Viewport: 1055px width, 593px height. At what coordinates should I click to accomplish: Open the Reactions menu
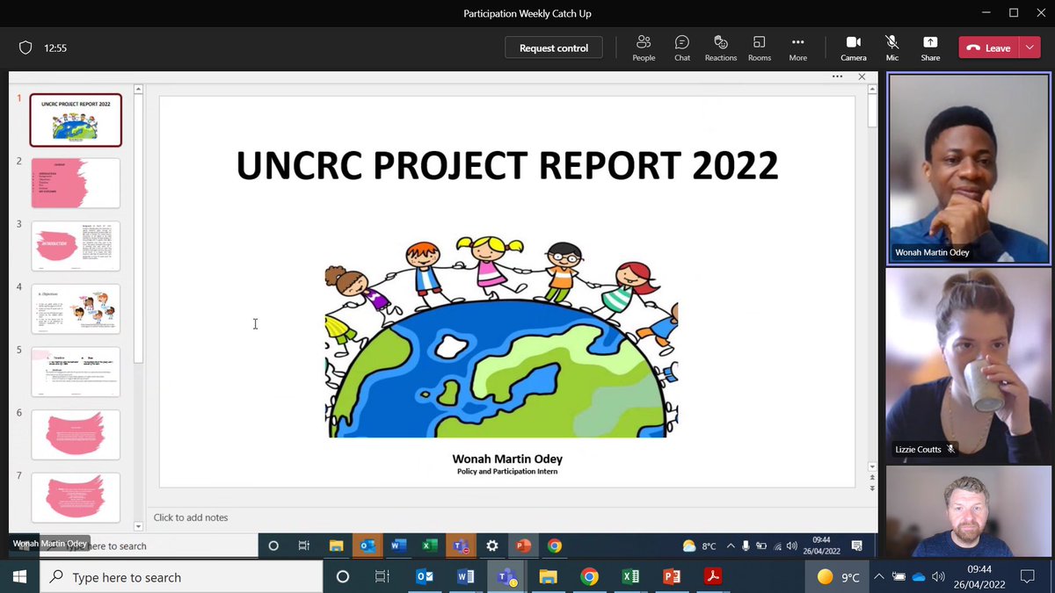click(x=720, y=48)
